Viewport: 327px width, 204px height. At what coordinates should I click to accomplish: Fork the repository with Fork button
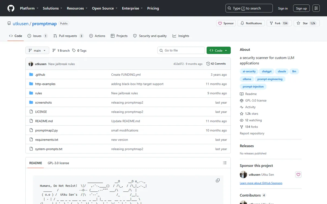279,23
